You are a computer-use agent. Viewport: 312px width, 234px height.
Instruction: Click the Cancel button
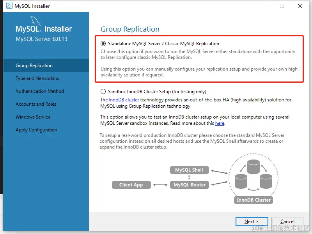[x=287, y=221]
